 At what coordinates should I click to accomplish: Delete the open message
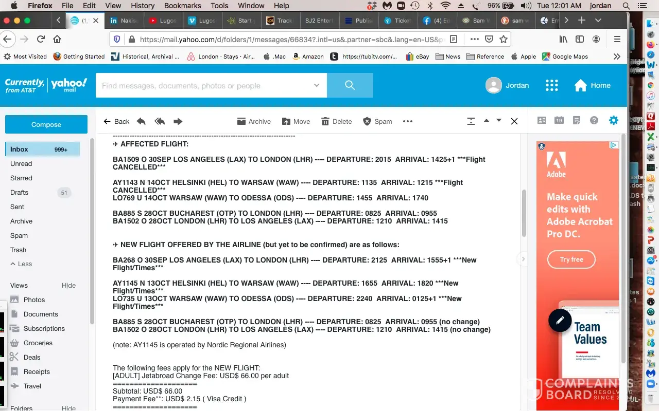pyautogui.click(x=337, y=121)
